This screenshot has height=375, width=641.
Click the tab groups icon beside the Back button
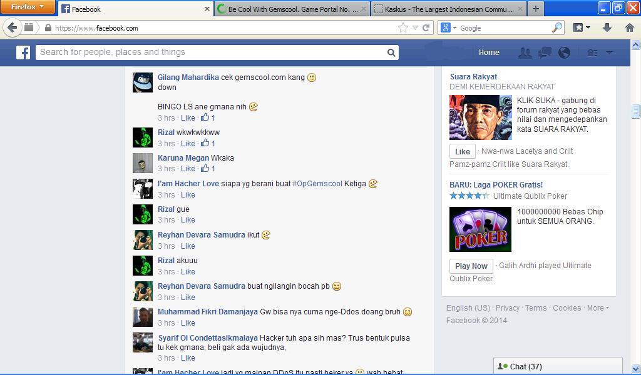(x=29, y=27)
